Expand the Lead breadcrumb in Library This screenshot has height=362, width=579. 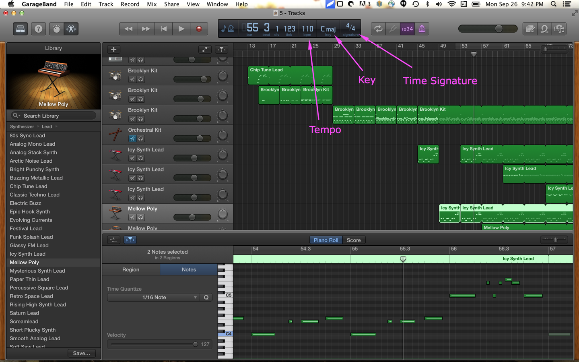point(47,126)
